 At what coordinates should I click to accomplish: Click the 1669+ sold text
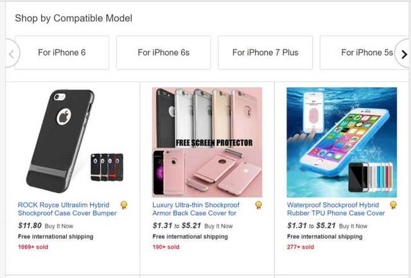pyautogui.click(x=33, y=247)
